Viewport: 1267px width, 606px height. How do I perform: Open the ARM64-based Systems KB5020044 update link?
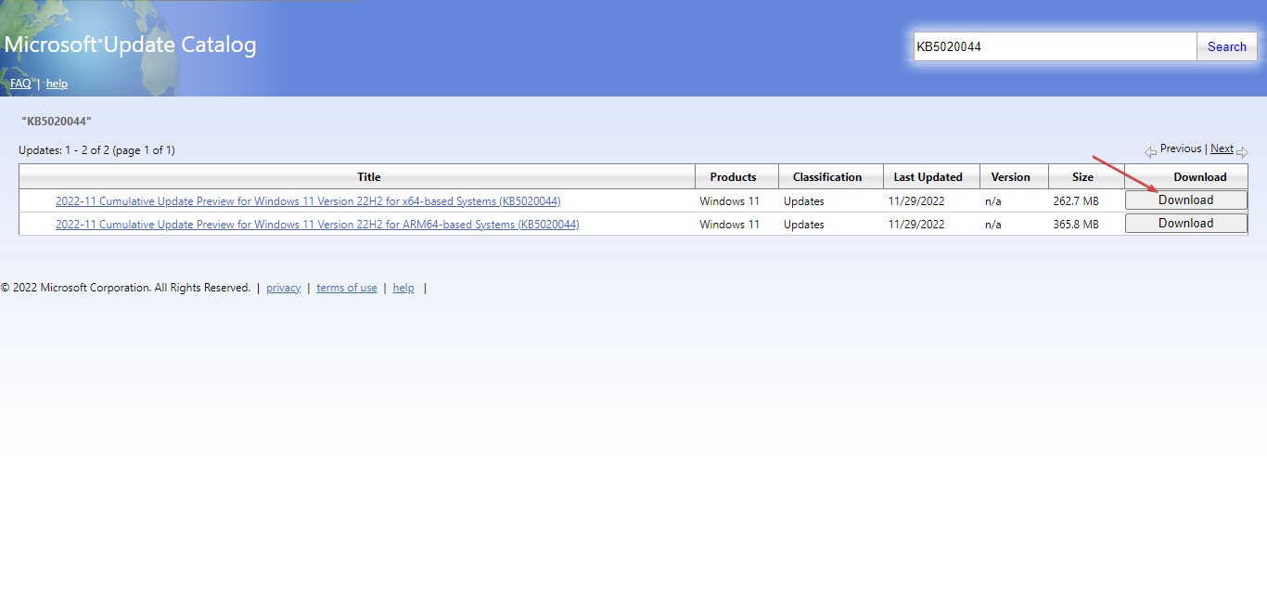click(x=317, y=225)
